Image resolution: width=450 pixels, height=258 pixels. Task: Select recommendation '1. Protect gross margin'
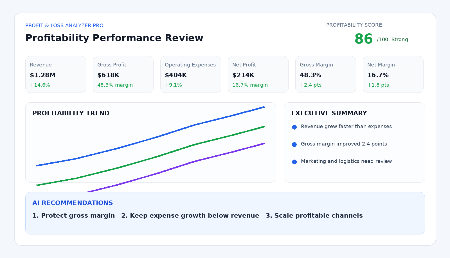74,216
